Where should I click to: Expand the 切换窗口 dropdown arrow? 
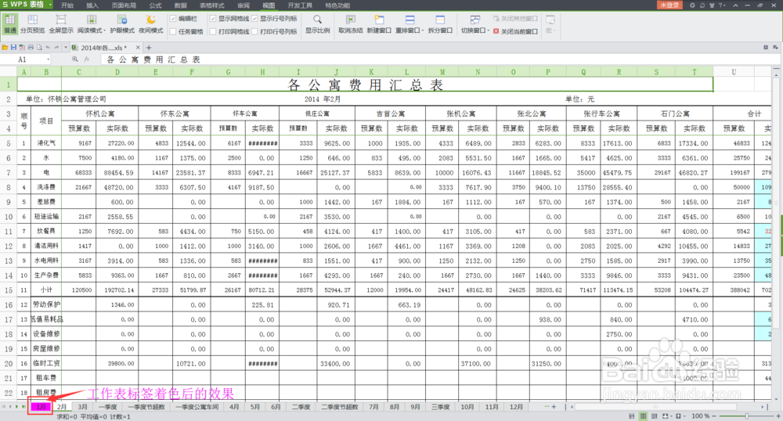(488, 31)
